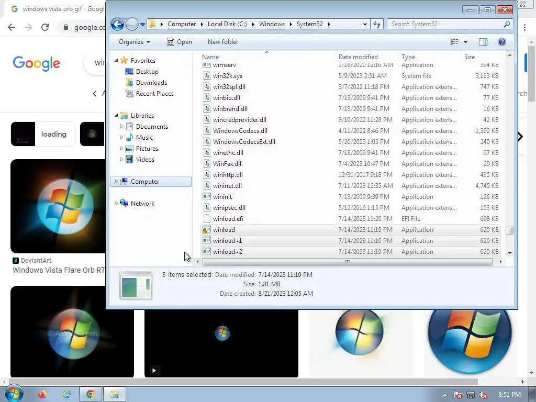536x402 pixels.
Task: Open the Chrome three-dot menu
Action: (x=524, y=27)
